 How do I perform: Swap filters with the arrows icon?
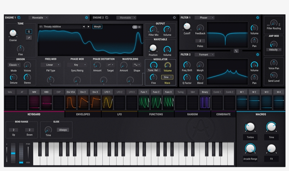point(236,51)
